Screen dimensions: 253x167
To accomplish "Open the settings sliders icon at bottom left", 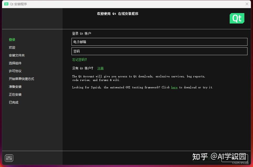I will point(9,158).
